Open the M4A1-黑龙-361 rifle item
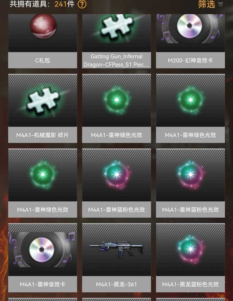233x301 pixels. point(116,248)
